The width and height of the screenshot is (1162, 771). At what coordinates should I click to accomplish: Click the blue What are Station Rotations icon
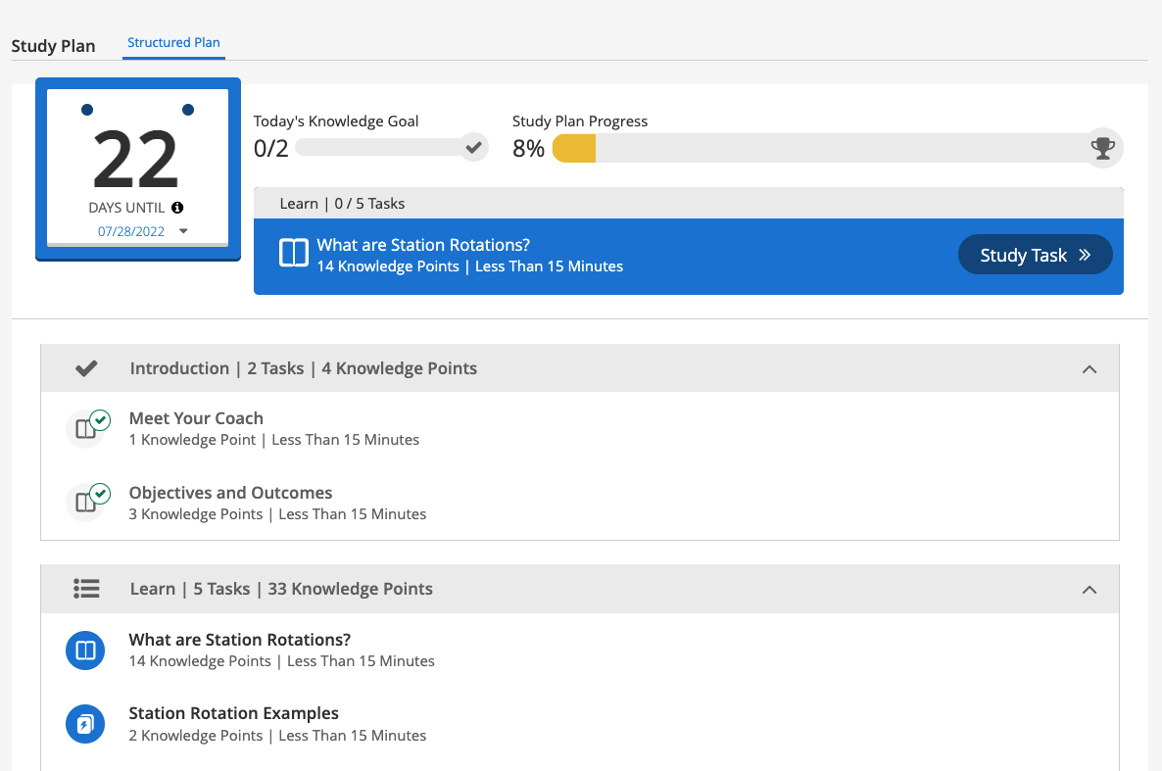[85, 651]
